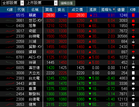
Task: Click the 總量 value 7871 for 聯發科
Action: click(123, 94)
